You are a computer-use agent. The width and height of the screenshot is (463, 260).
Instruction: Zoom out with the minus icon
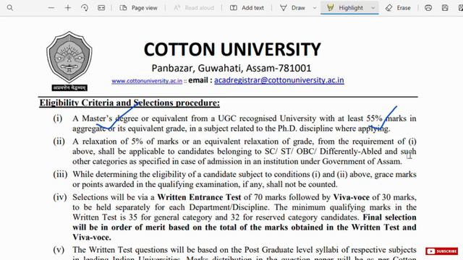pos(51,8)
